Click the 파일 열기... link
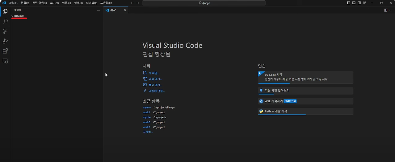This screenshot has width=395, height=162. [155, 79]
